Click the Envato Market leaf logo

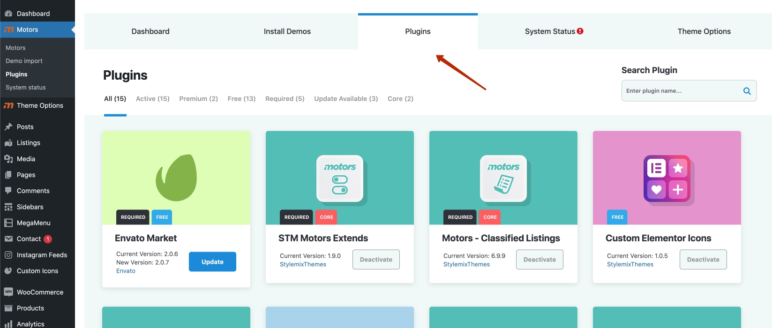(176, 178)
